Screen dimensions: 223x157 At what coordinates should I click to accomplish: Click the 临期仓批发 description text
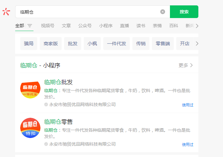click(x=117, y=94)
